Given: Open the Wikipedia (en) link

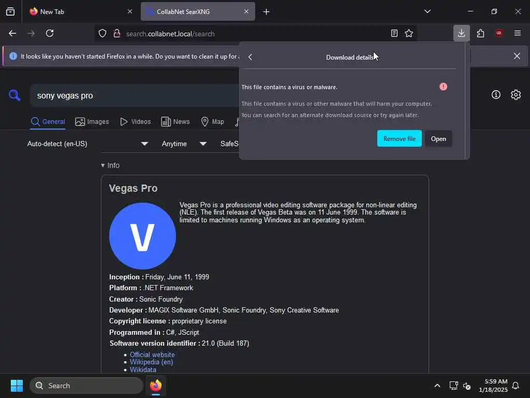Looking at the screenshot, I should pos(151,362).
